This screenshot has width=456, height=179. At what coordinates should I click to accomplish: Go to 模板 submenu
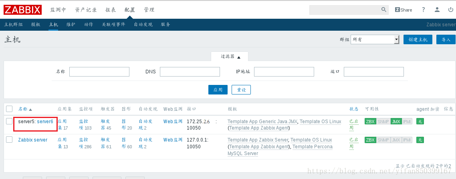tap(36, 25)
